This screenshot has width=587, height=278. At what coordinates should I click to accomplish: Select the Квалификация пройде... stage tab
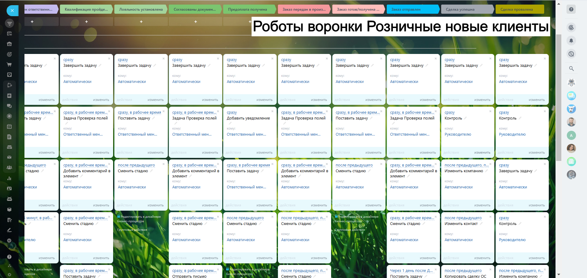86,9
